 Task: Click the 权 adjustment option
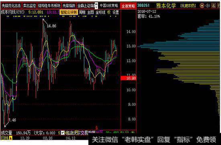109,12
